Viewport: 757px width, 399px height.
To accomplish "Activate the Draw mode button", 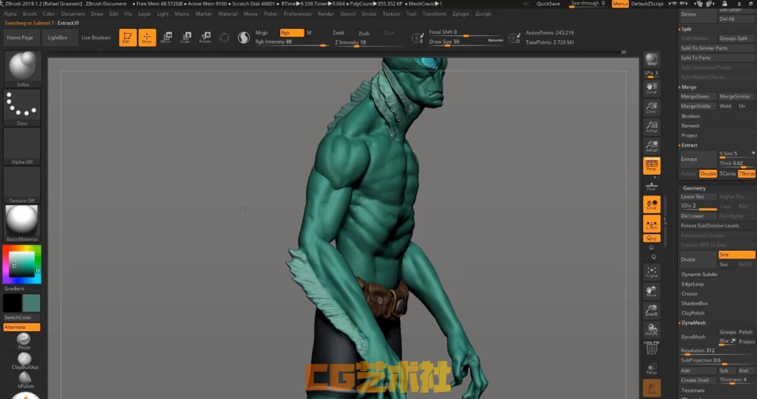I will pyautogui.click(x=147, y=38).
